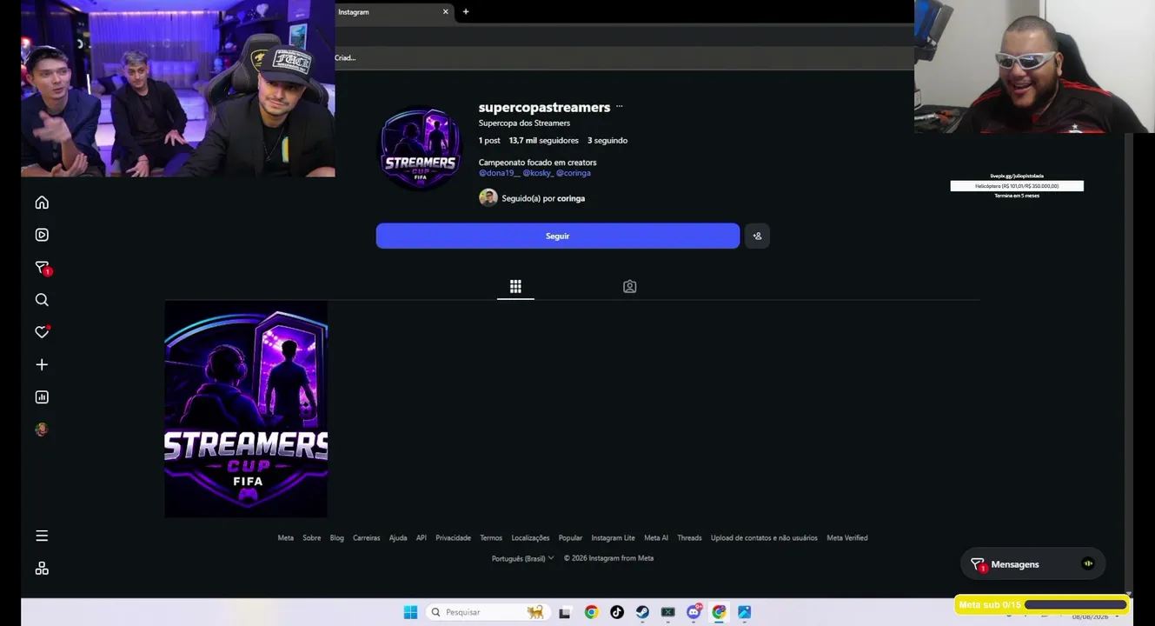Click the blue Seguir button
This screenshot has width=1155, height=626.
pos(558,236)
